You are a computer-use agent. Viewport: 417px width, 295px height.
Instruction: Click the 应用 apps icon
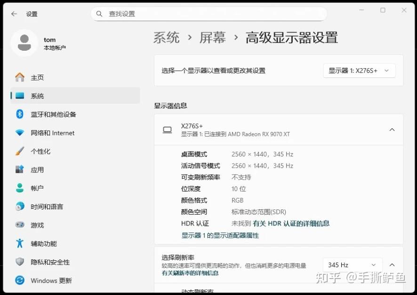(x=20, y=170)
